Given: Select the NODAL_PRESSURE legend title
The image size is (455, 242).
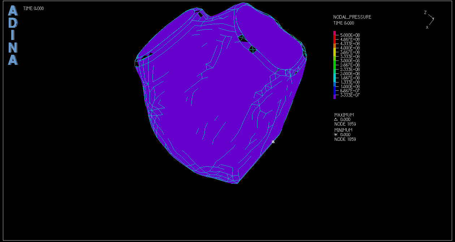Looking at the screenshot, I should coord(352,17).
